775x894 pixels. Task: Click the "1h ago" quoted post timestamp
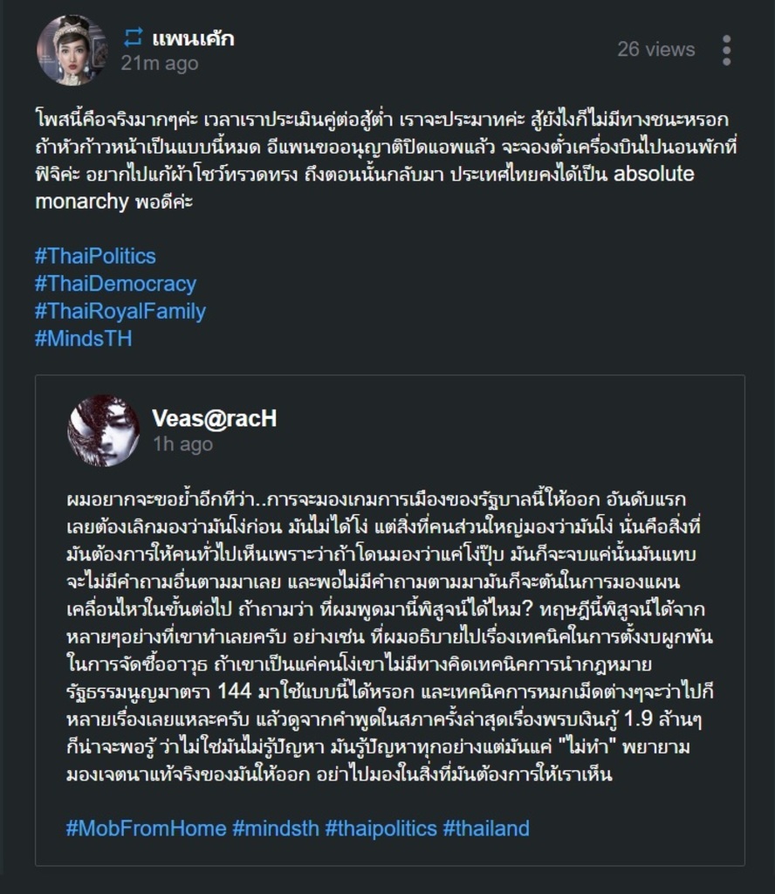click(182, 444)
